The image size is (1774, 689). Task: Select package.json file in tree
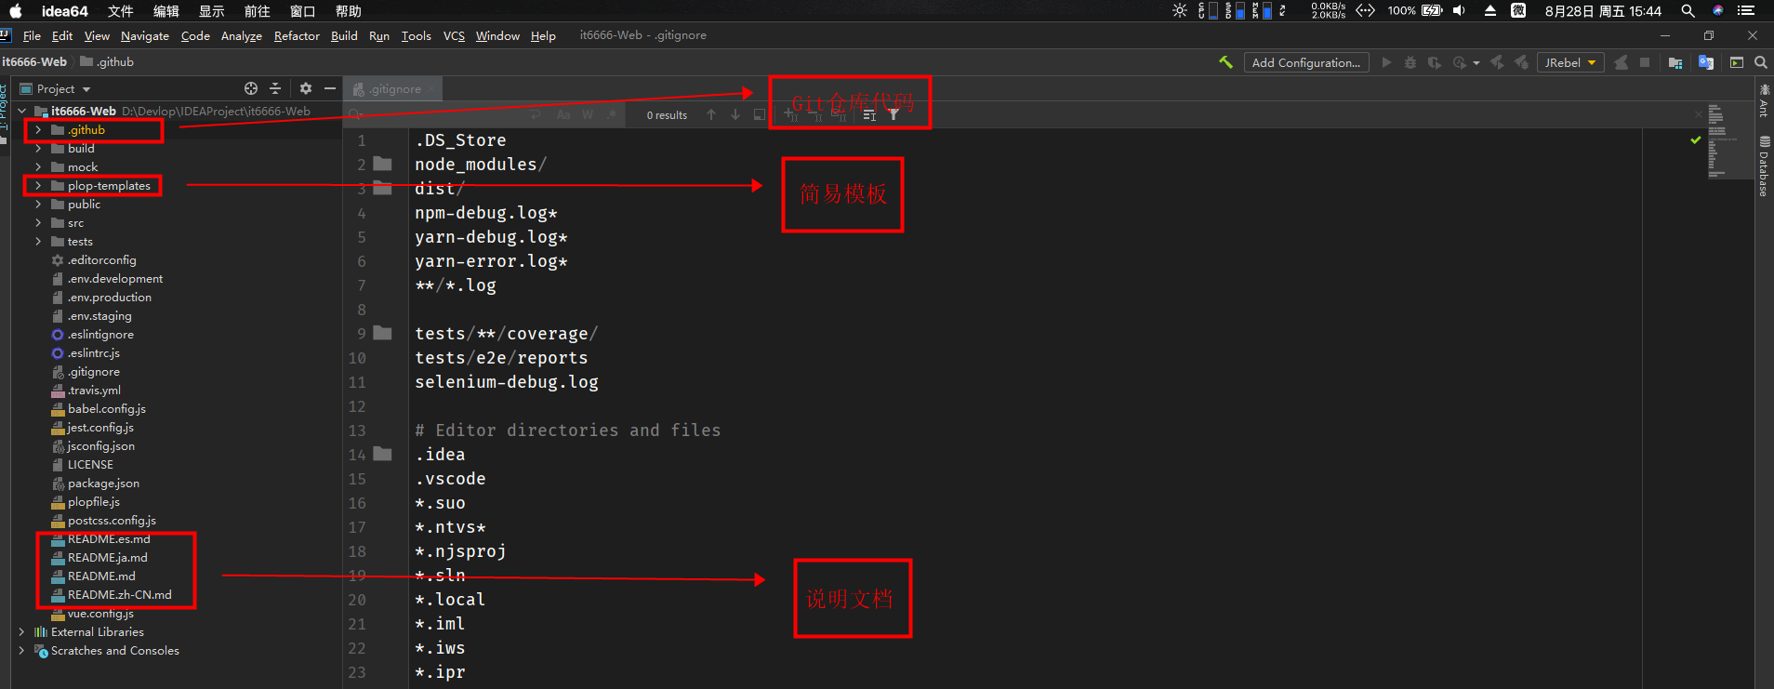point(103,484)
